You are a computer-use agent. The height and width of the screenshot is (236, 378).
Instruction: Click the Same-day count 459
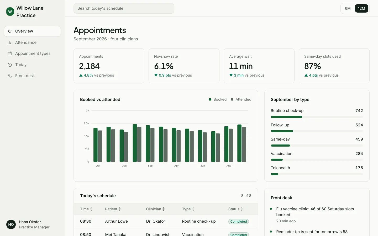(359, 139)
